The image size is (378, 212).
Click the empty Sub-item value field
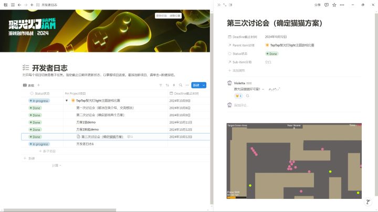click(x=268, y=62)
